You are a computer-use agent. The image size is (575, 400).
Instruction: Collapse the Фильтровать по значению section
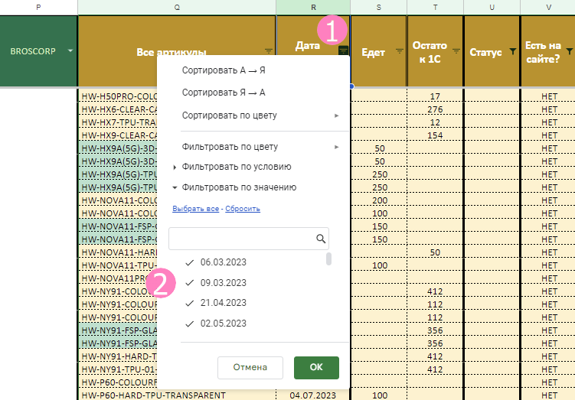[175, 187]
